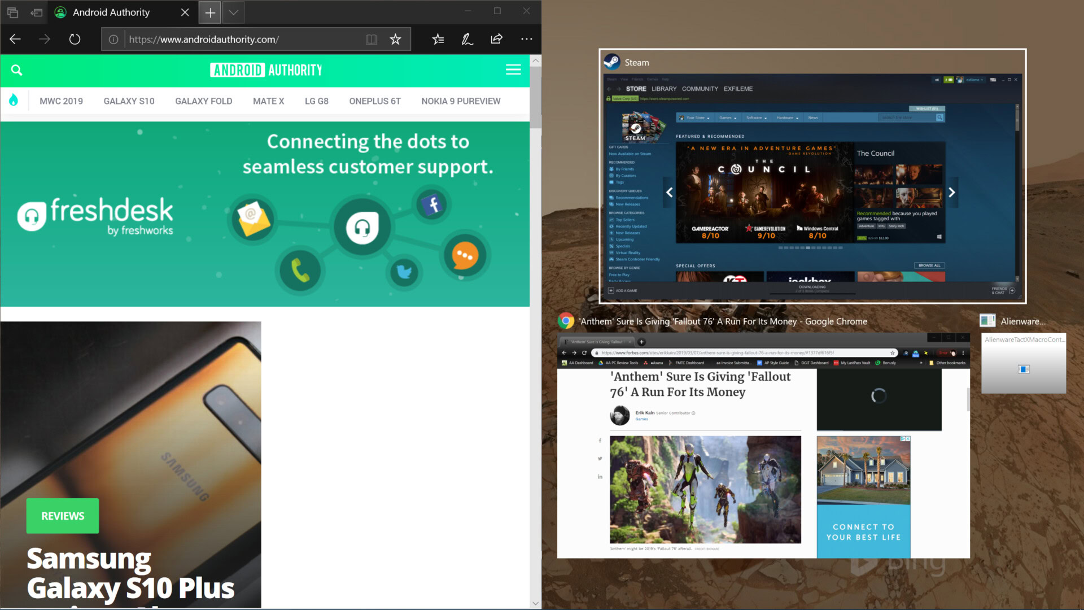The width and height of the screenshot is (1084, 610).
Task: Open the Android Authority hamburger menu
Action: tap(513, 69)
